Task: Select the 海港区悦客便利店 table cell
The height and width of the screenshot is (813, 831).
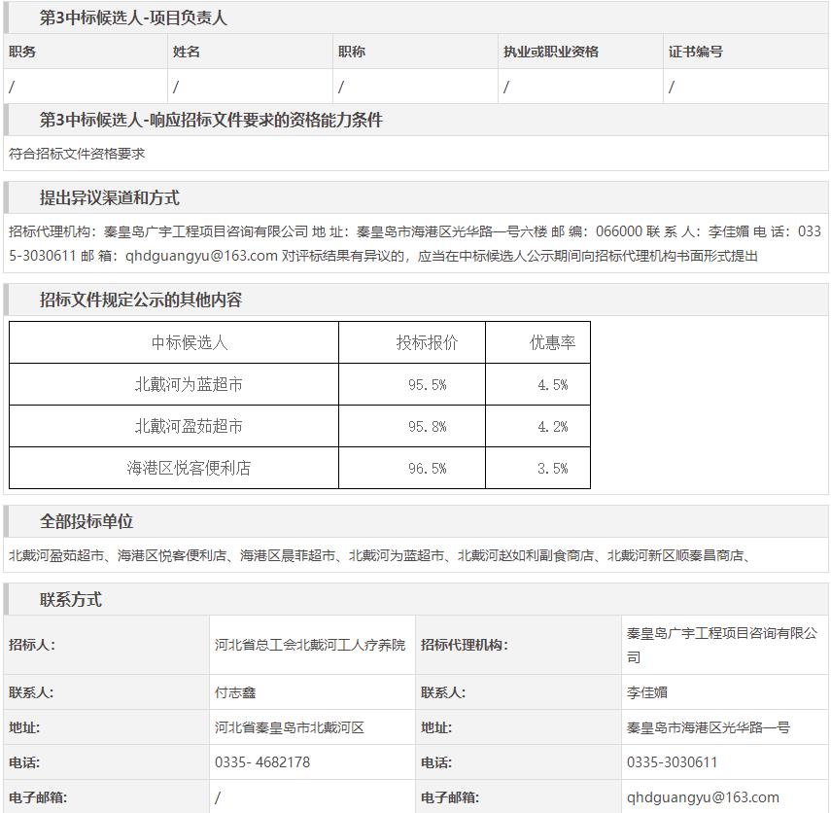Action: 189,468
